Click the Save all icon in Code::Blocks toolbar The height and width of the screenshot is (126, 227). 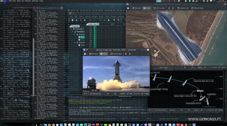pos(85,20)
